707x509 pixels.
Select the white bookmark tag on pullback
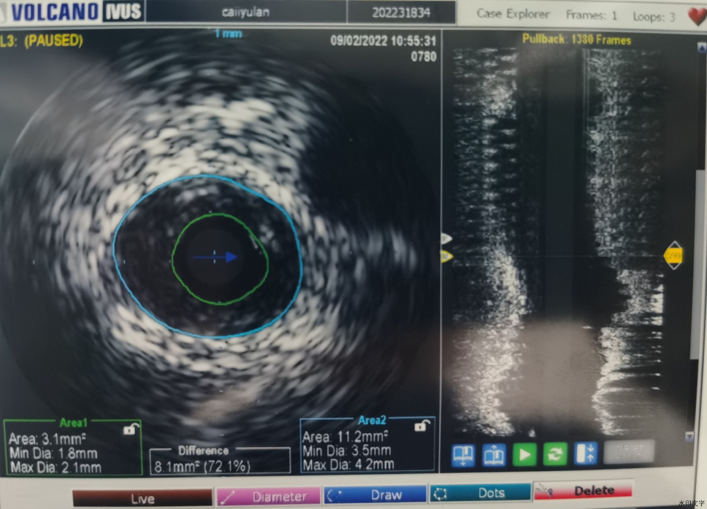click(x=446, y=239)
